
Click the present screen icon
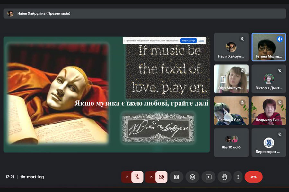pos(208,177)
